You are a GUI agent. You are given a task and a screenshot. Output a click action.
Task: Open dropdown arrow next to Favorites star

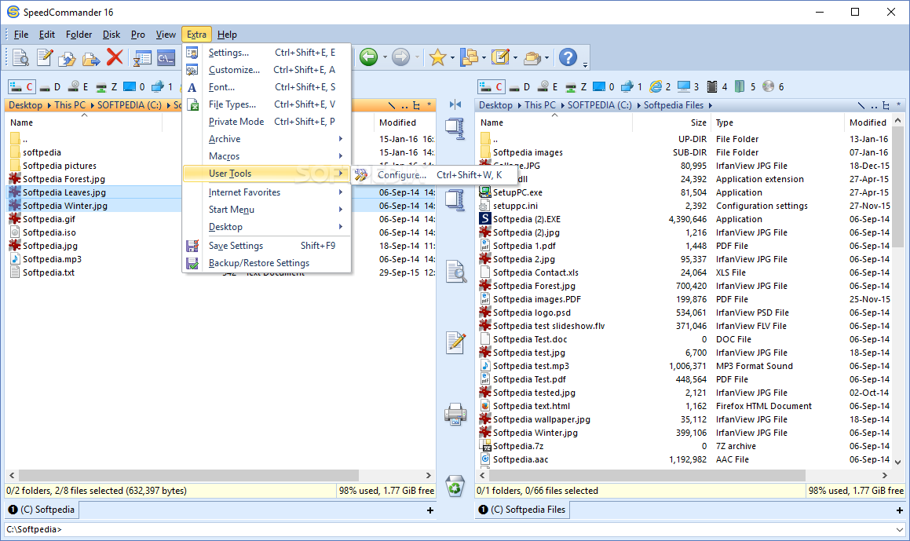click(x=453, y=57)
